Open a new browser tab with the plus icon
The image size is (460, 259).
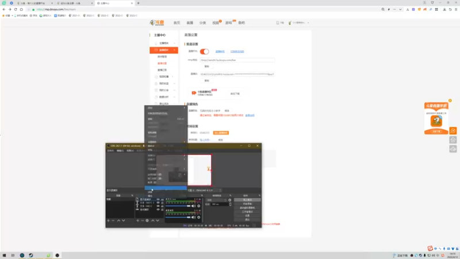pyautogui.click(x=138, y=3)
